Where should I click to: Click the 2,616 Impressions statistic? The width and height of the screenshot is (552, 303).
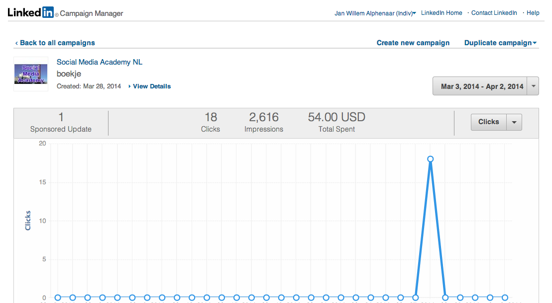(x=264, y=122)
